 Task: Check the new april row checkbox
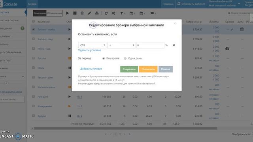[33, 97]
